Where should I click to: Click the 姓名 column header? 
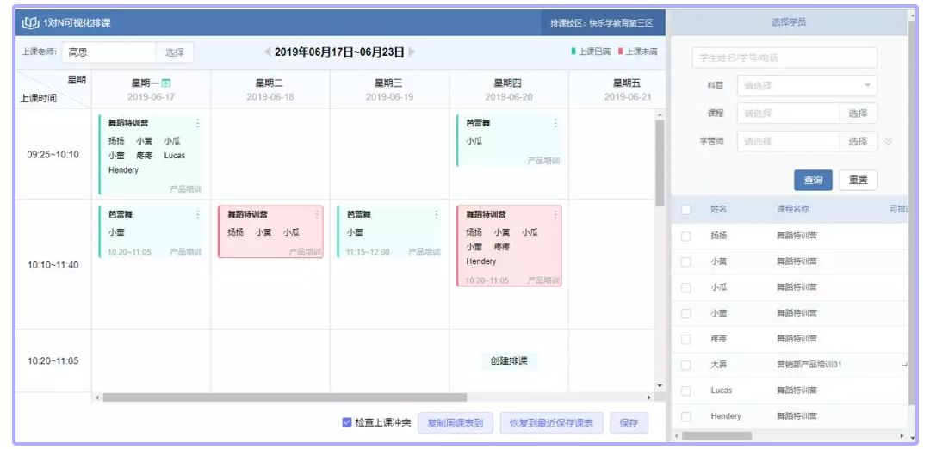[x=718, y=209]
